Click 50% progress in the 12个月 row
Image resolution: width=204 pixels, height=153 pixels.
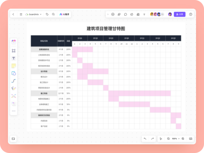click(68, 93)
